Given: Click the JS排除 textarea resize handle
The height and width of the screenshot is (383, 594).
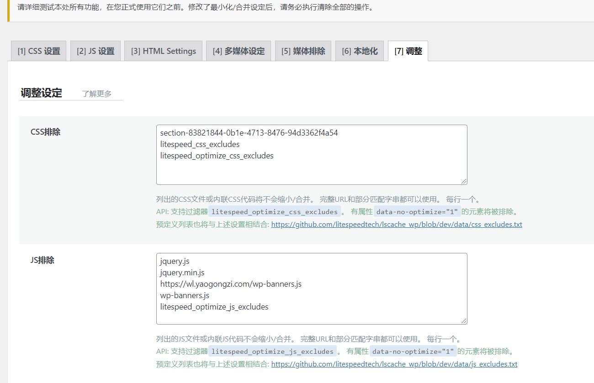Looking at the screenshot, I should [464, 321].
